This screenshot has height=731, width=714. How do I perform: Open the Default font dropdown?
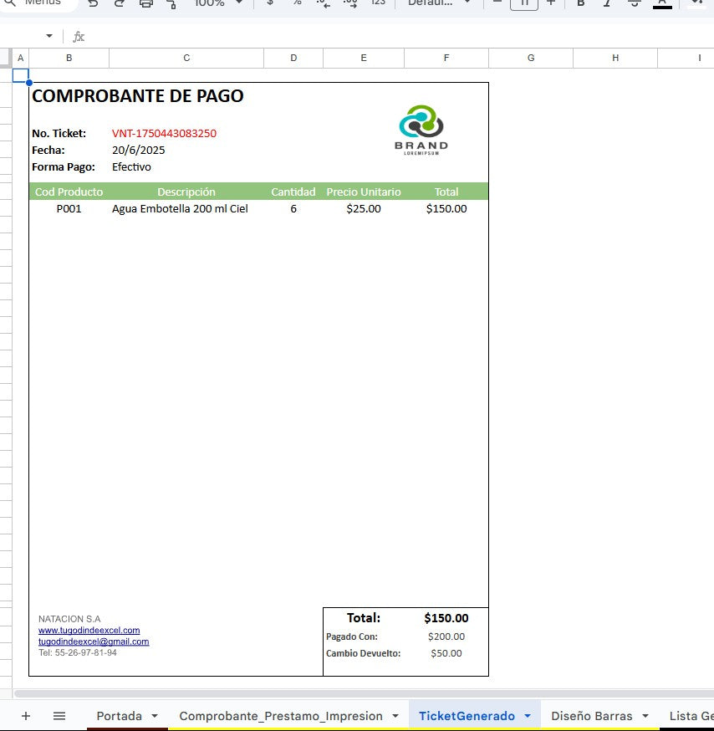(x=439, y=3)
